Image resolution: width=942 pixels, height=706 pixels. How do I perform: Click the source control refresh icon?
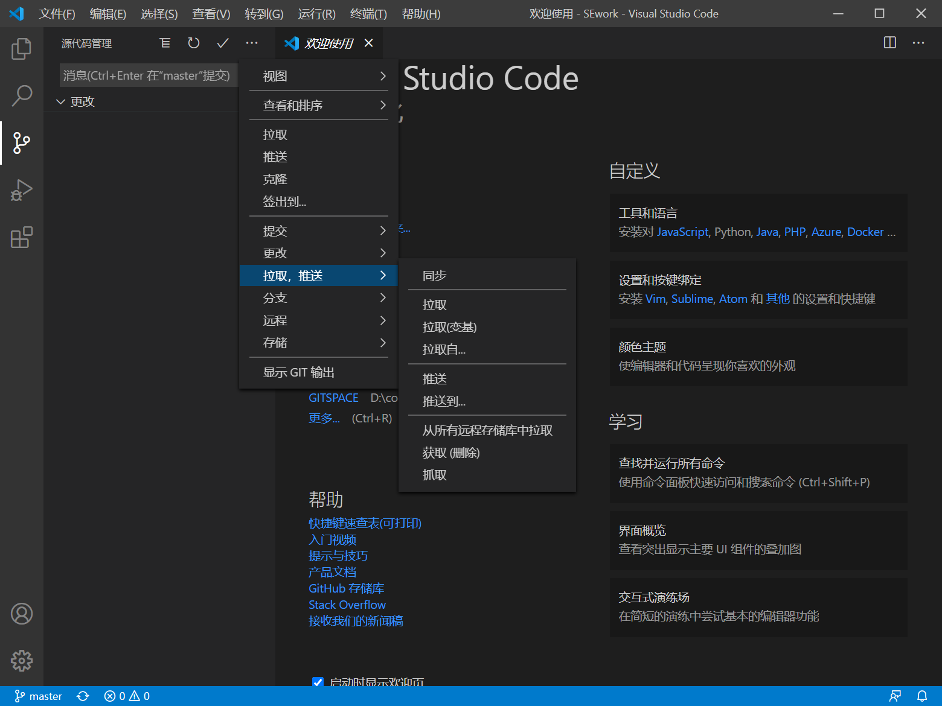(194, 43)
